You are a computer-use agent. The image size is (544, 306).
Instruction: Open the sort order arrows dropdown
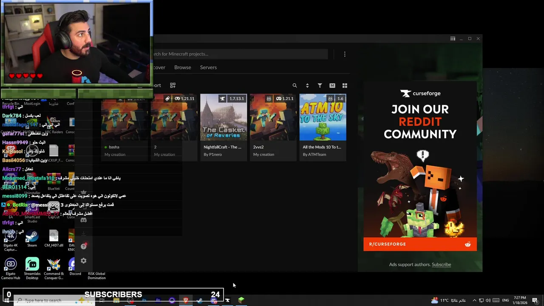(x=307, y=85)
